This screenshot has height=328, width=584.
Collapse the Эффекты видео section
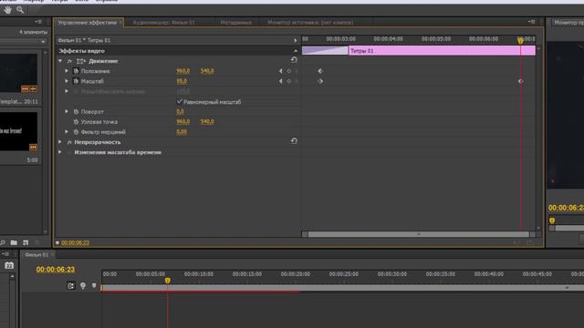pos(296,51)
